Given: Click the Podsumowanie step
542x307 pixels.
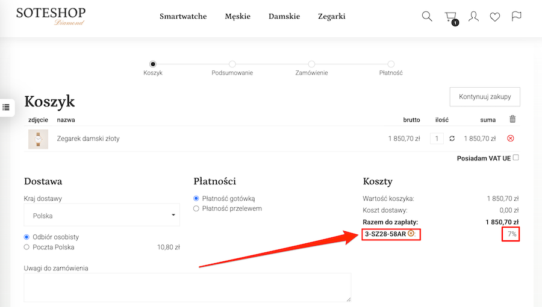Looking at the screenshot, I should 232,68.
